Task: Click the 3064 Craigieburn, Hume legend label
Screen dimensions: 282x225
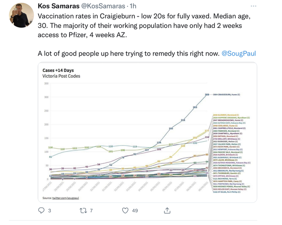Action: (x=231, y=95)
